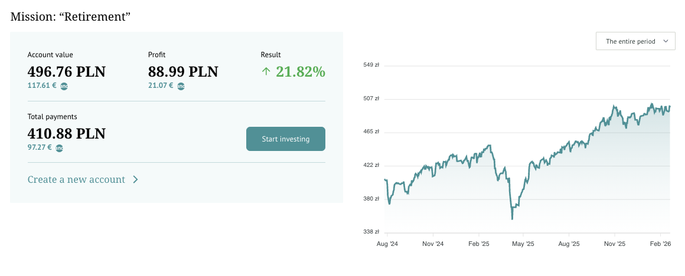This screenshot has width=685, height=276.
Task: Click the 410.88 PLN total payments amount
Action: point(67,134)
